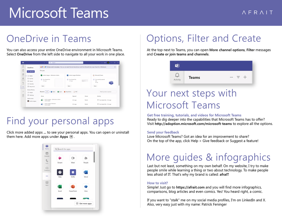The height and width of the screenshot is (218, 282).
Task: Toggle the All filter pill
Action: point(47,92)
